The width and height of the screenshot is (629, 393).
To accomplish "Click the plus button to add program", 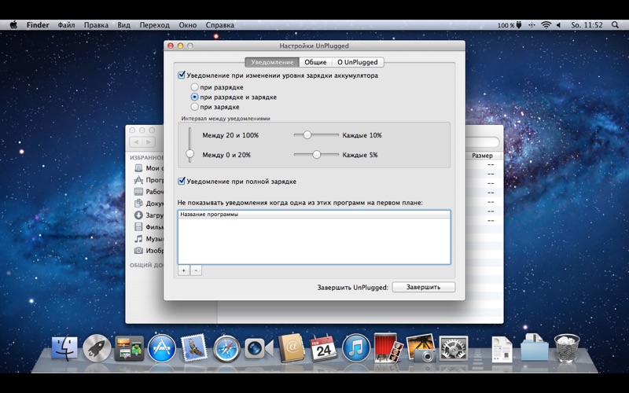I will [184, 270].
